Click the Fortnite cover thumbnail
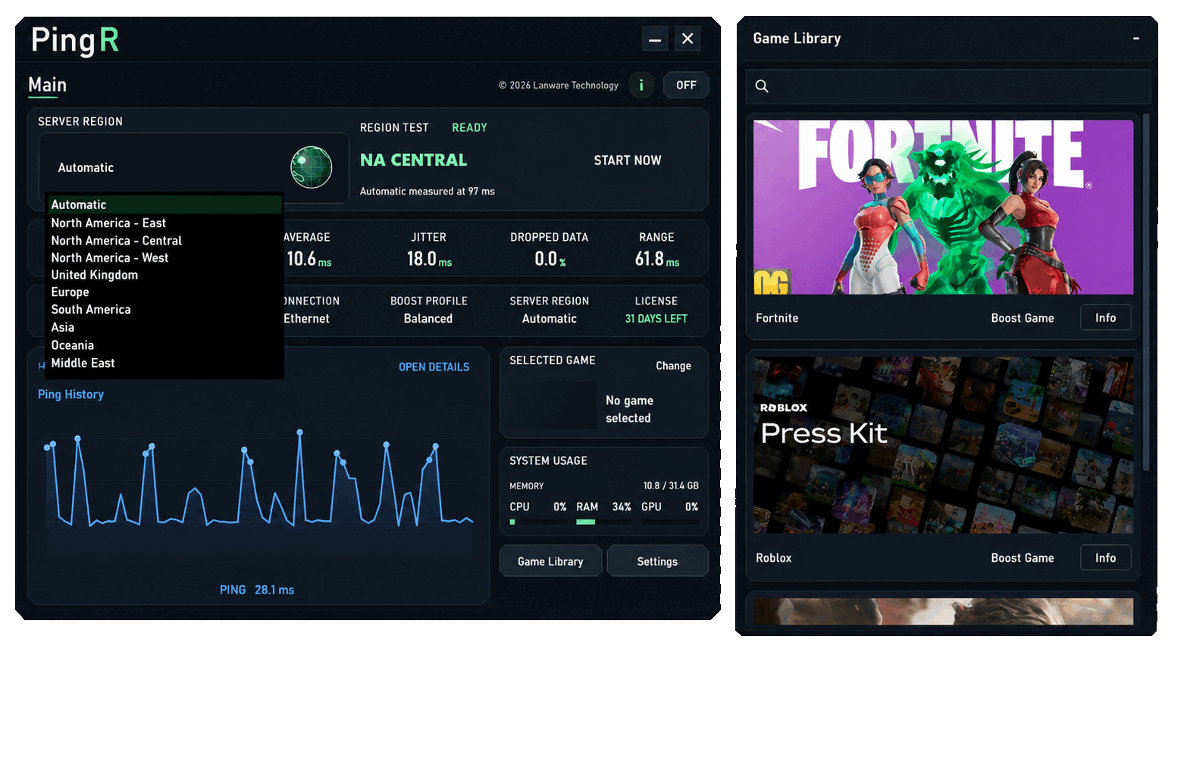1187x761 pixels. pyautogui.click(x=943, y=207)
